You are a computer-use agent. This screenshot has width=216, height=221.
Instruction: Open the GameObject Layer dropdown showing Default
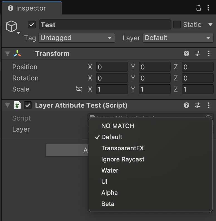(x=178, y=38)
